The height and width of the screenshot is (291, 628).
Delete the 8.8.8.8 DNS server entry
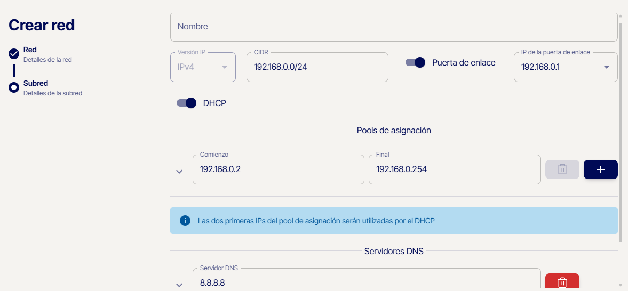pos(562,282)
